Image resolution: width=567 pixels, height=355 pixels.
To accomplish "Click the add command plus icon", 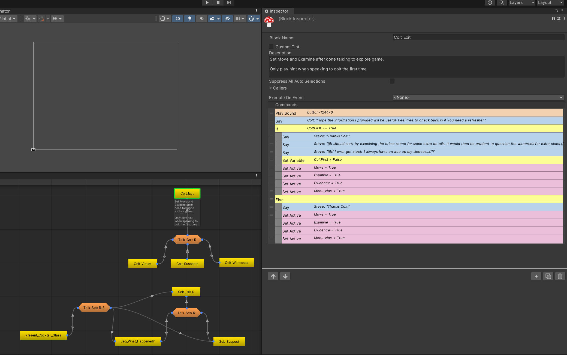I will tap(536, 276).
